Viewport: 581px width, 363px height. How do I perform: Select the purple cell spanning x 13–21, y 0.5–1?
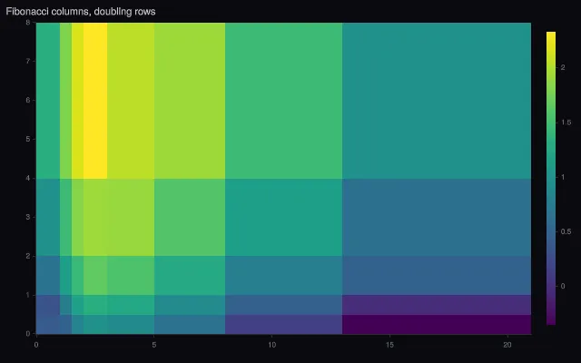437,305
